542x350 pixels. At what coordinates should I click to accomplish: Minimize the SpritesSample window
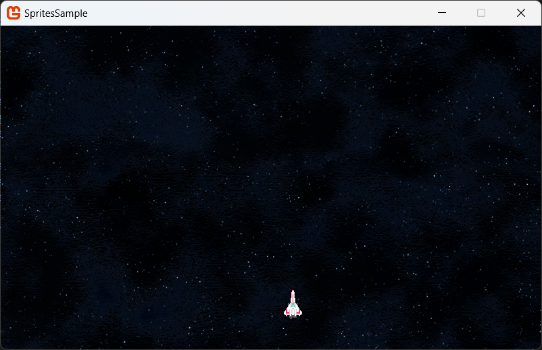[x=442, y=13]
